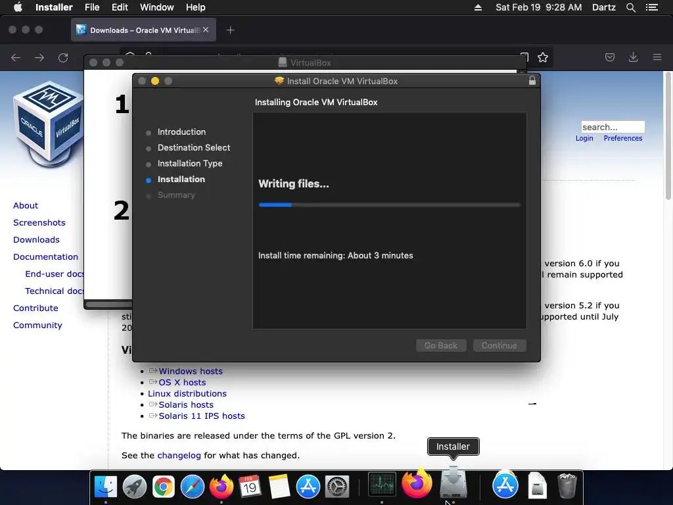Image resolution: width=673 pixels, height=505 pixels.
Task: Open the Apple menu
Action: (18, 7)
